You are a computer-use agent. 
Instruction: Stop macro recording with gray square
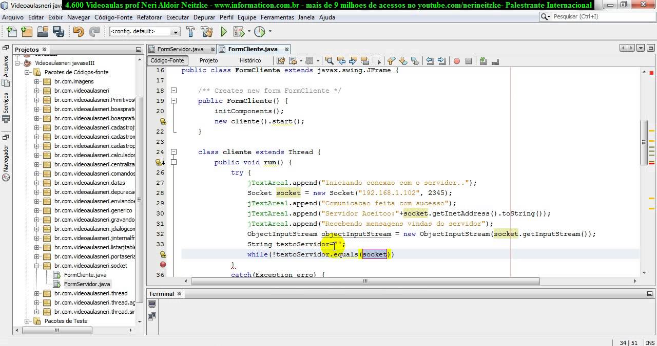tap(469, 60)
